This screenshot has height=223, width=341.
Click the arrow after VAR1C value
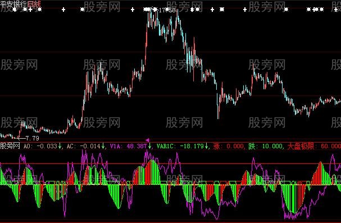[206, 146]
